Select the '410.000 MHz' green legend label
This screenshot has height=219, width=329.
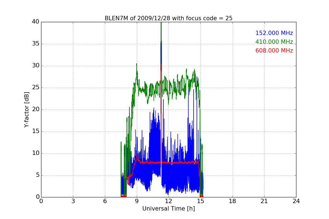pyautogui.click(x=274, y=42)
